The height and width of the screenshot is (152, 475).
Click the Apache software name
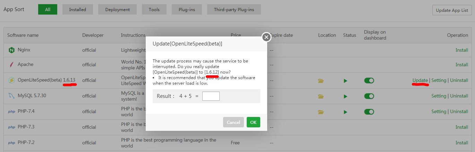[x=26, y=65]
